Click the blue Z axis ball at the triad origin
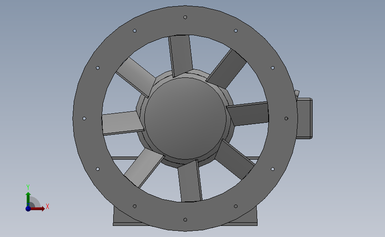385x237 pixels. pos(28,209)
